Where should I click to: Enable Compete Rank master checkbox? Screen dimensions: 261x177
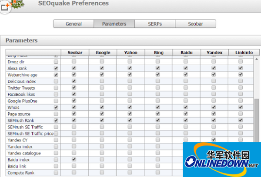[56, 173]
